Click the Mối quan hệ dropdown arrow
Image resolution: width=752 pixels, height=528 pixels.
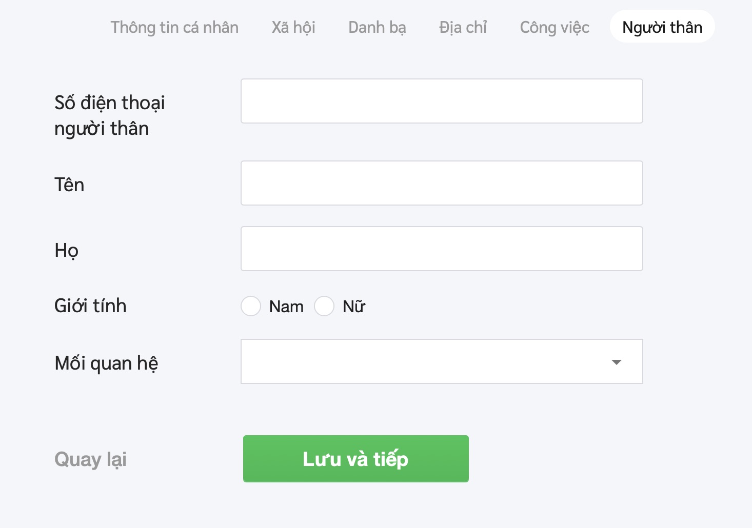[617, 362]
